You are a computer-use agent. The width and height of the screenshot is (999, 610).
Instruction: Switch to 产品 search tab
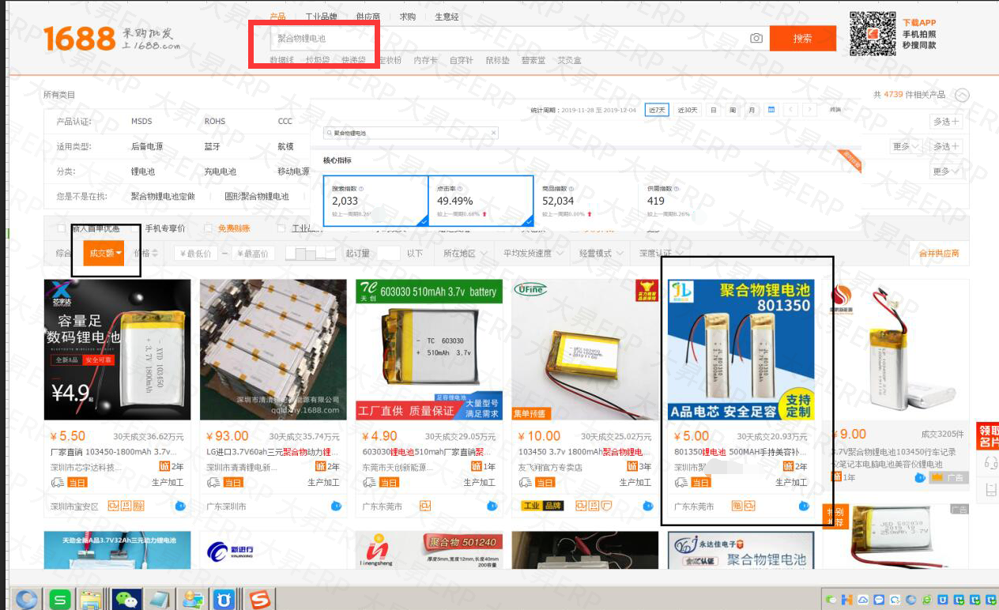tap(277, 16)
